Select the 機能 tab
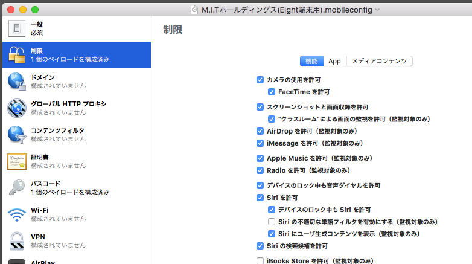 [x=311, y=61]
